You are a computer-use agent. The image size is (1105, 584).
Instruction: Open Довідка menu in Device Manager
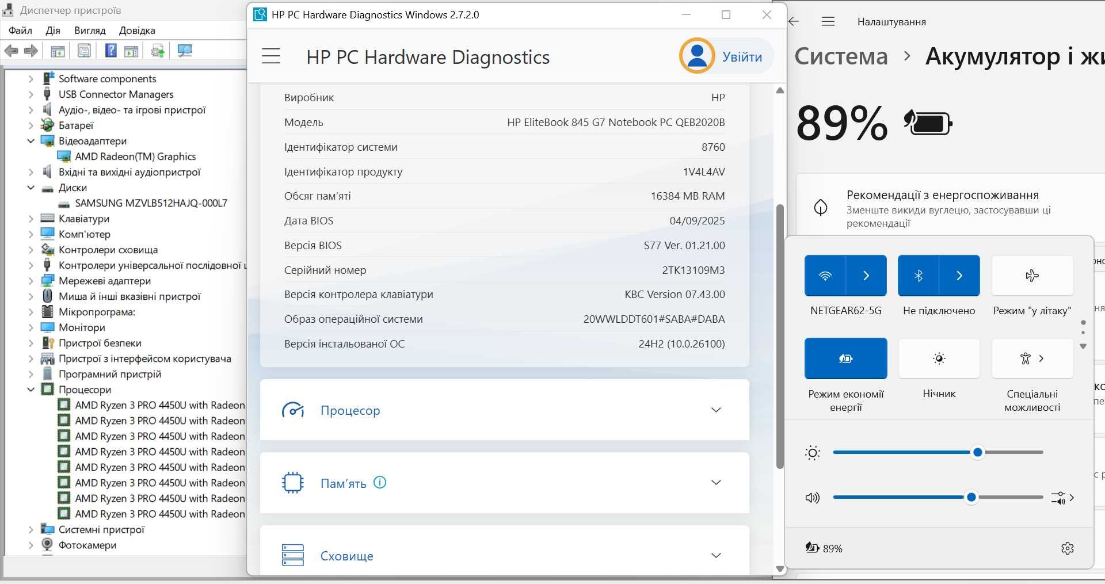click(x=137, y=30)
